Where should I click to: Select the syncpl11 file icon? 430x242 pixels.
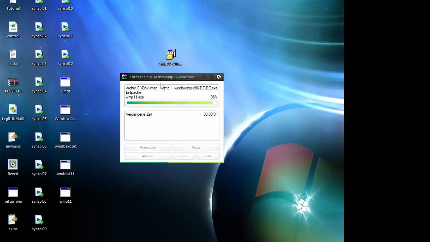66,30
